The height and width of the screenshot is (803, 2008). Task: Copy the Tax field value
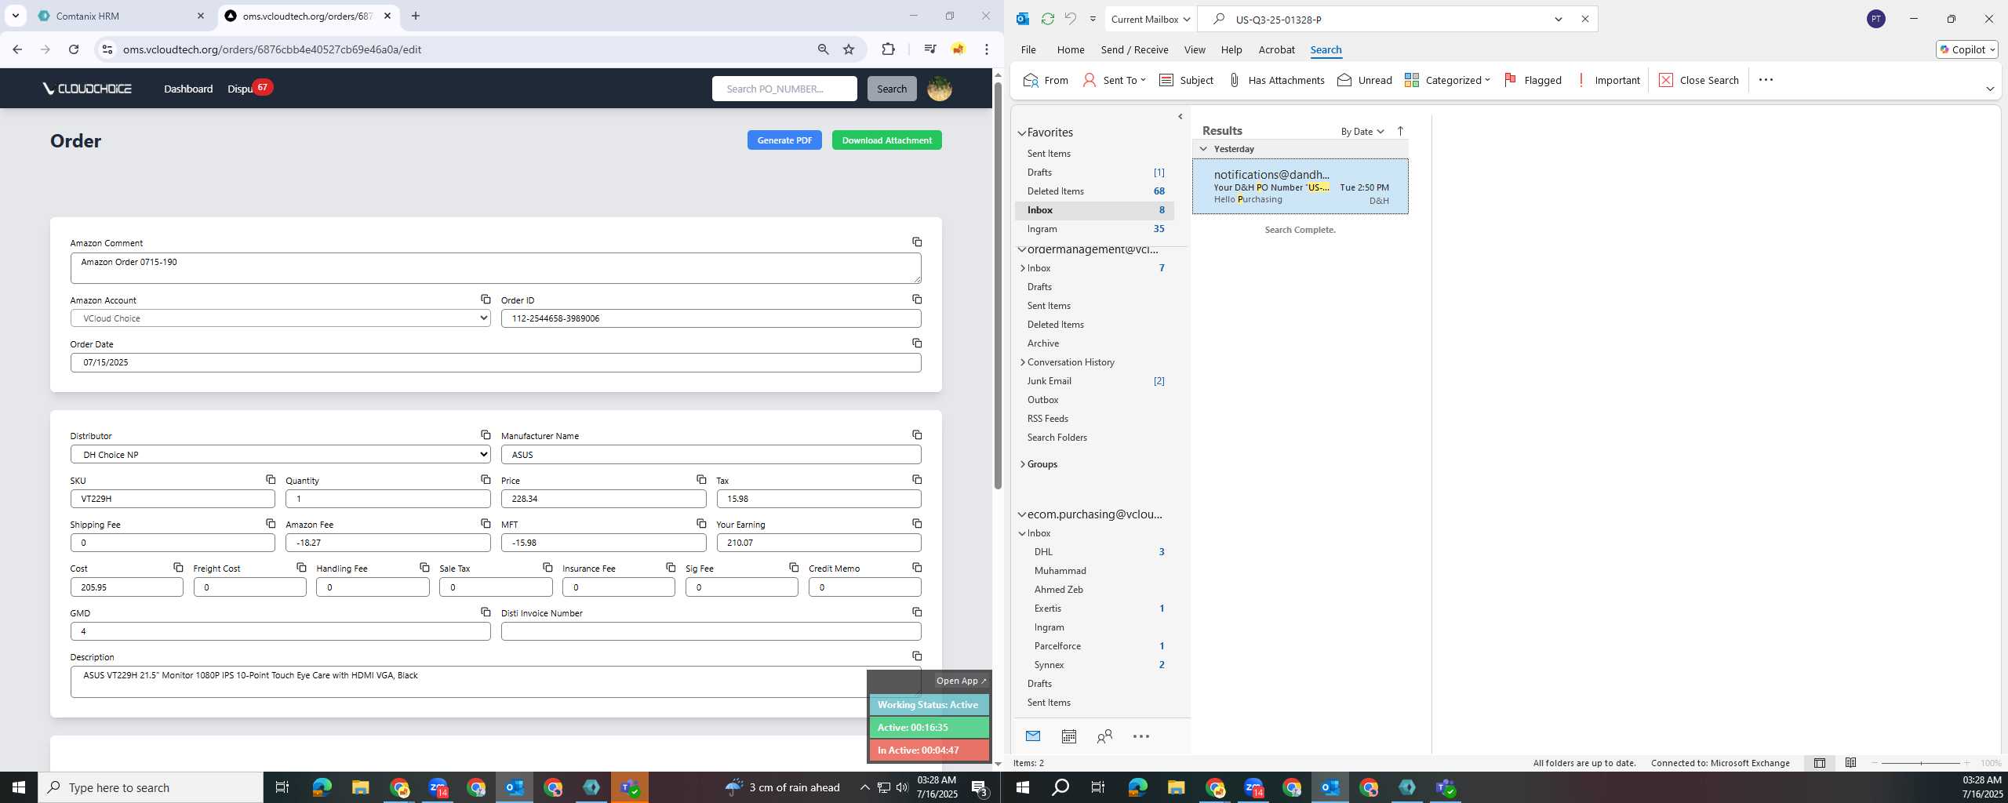[x=916, y=479]
